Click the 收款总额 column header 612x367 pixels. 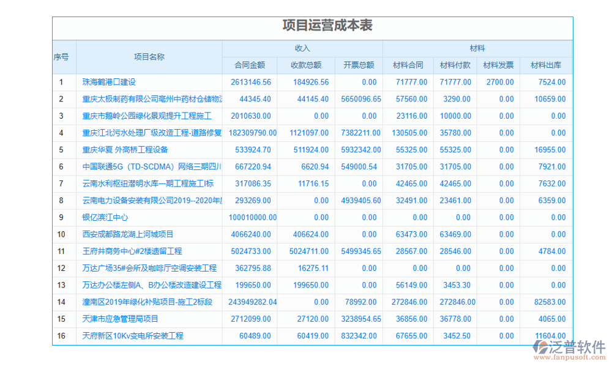click(x=306, y=65)
